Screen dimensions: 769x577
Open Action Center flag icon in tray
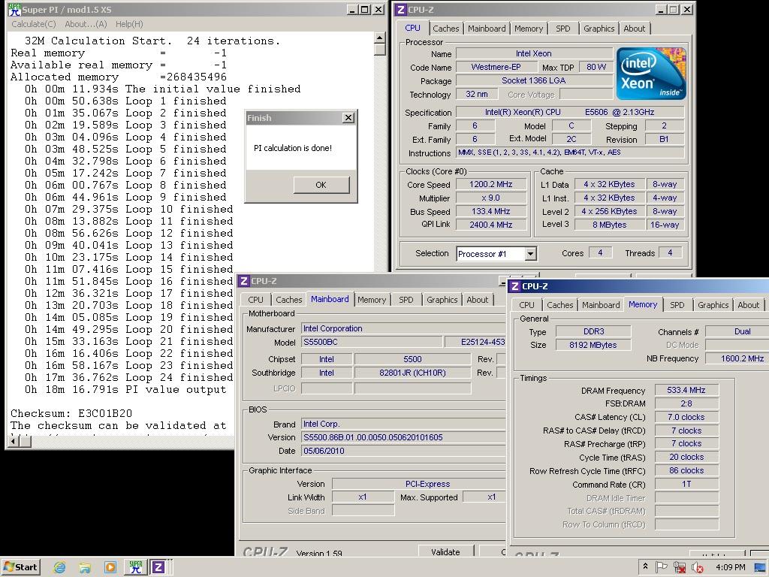pyautogui.click(x=661, y=567)
